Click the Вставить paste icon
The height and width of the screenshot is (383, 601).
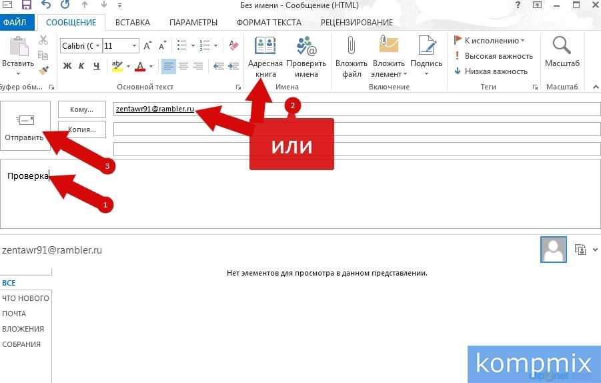[19, 47]
